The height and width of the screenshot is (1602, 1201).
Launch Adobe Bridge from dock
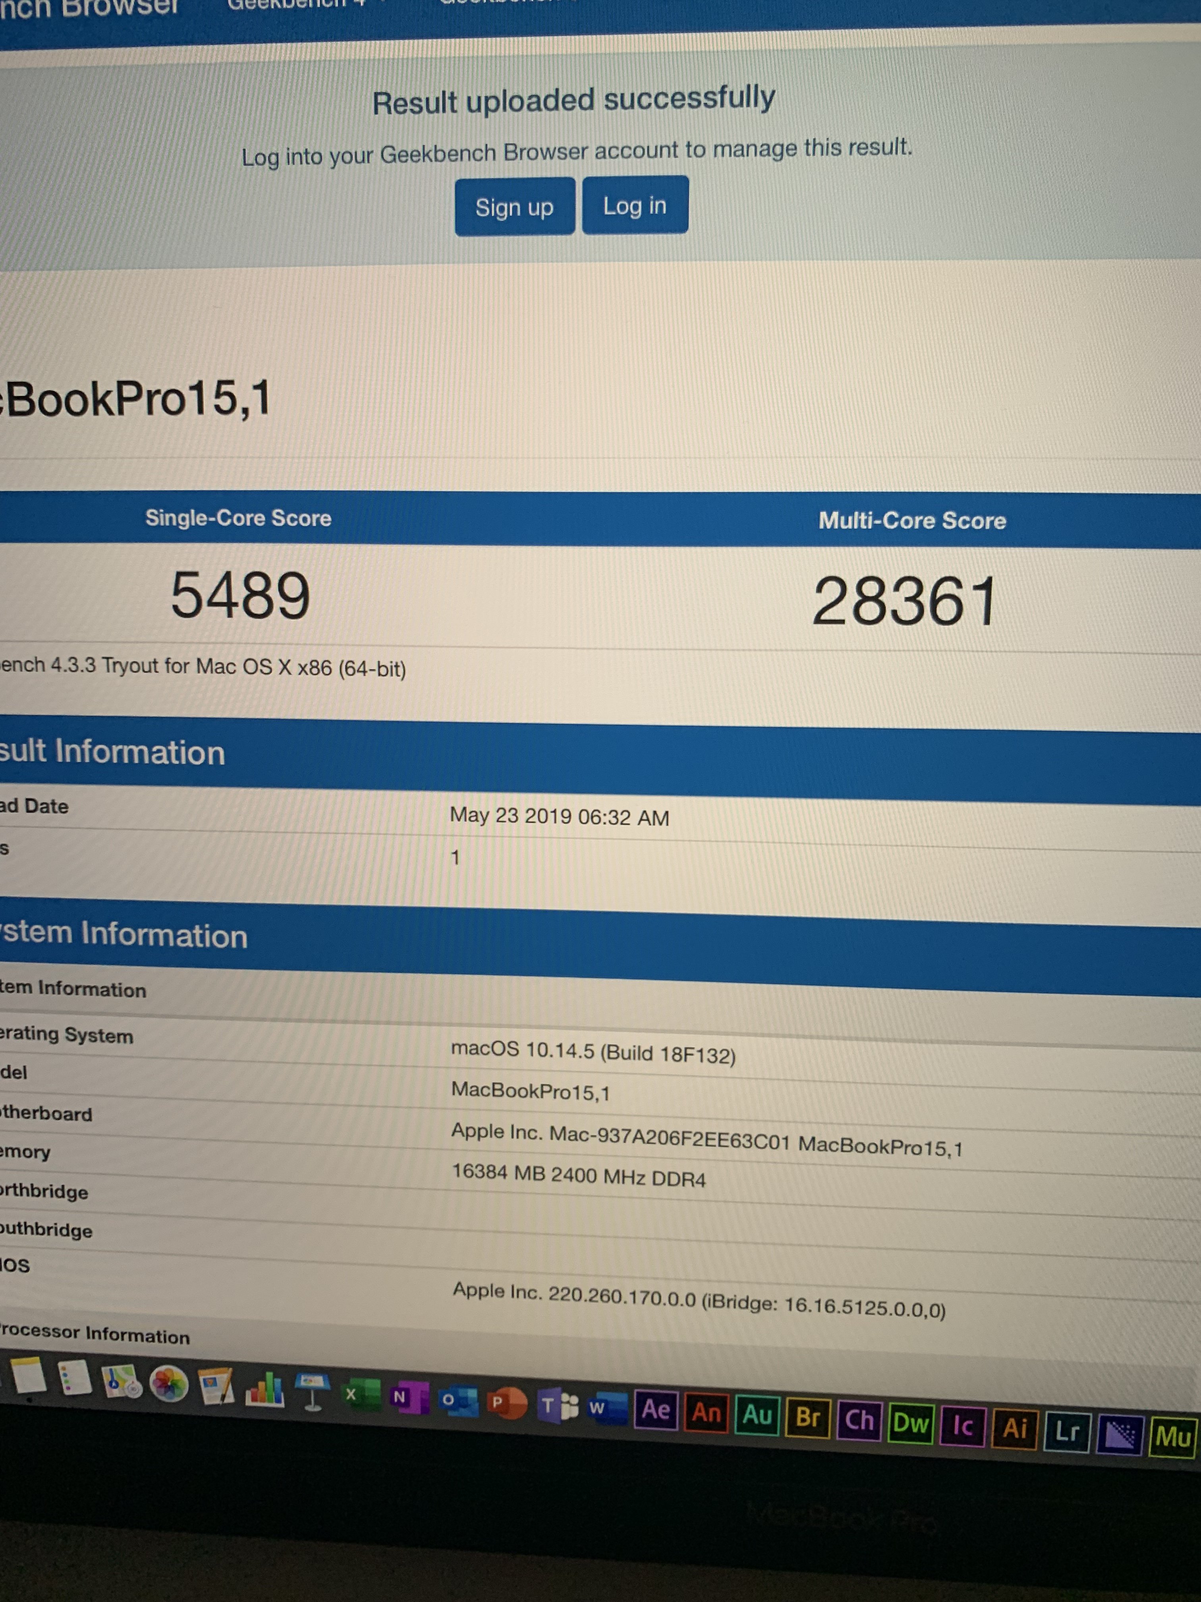(x=807, y=1416)
